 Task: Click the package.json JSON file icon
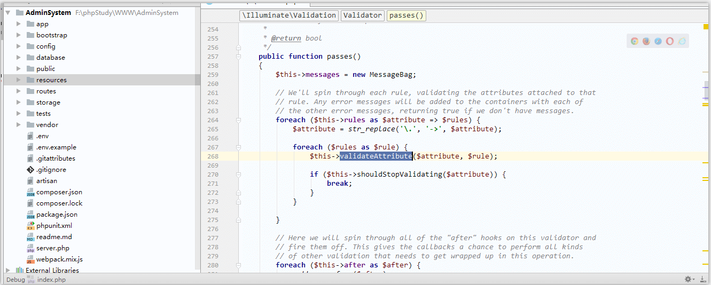30,215
